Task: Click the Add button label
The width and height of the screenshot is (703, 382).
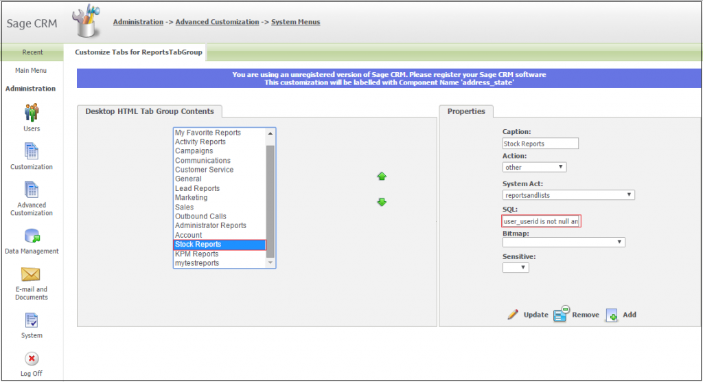Action: click(630, 315)
